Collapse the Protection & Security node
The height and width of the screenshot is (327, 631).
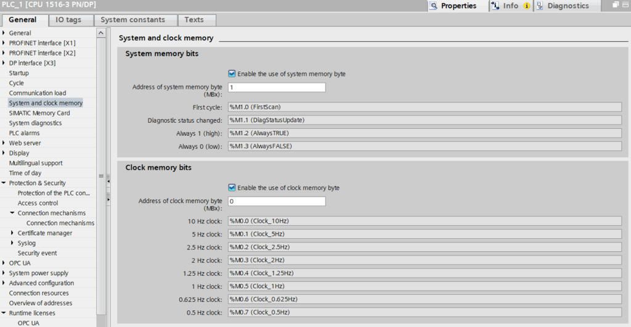coord(4,183)
